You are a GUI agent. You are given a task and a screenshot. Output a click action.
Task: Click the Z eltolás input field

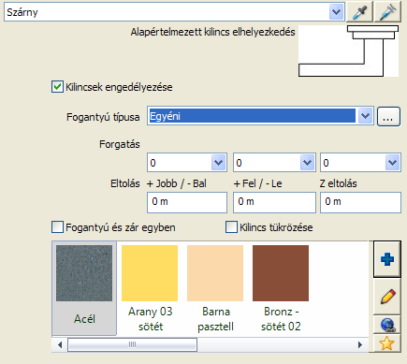360,202
